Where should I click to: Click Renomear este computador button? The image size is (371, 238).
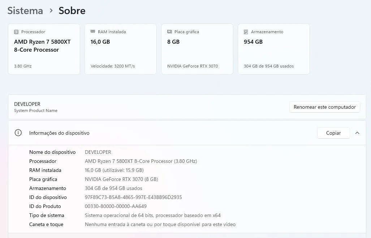(325, 107)
